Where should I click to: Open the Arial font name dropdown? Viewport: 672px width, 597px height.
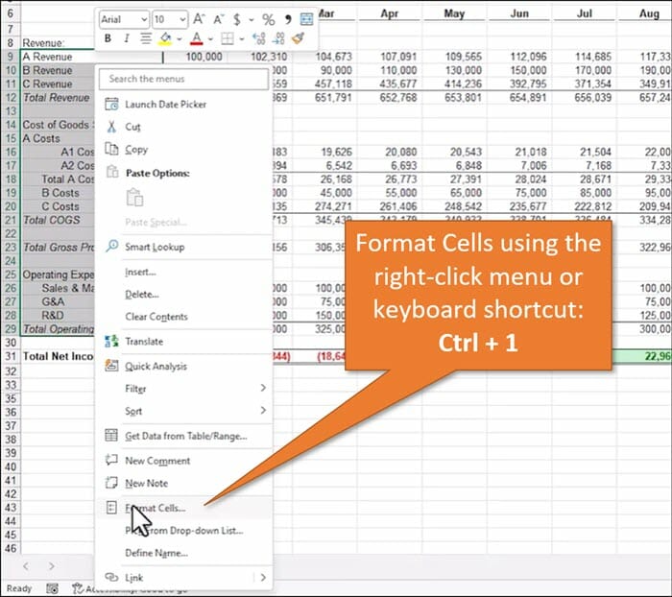144,19
